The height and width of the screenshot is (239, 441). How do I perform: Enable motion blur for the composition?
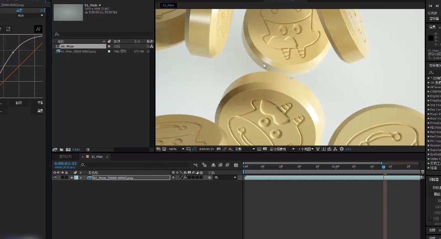227,165
